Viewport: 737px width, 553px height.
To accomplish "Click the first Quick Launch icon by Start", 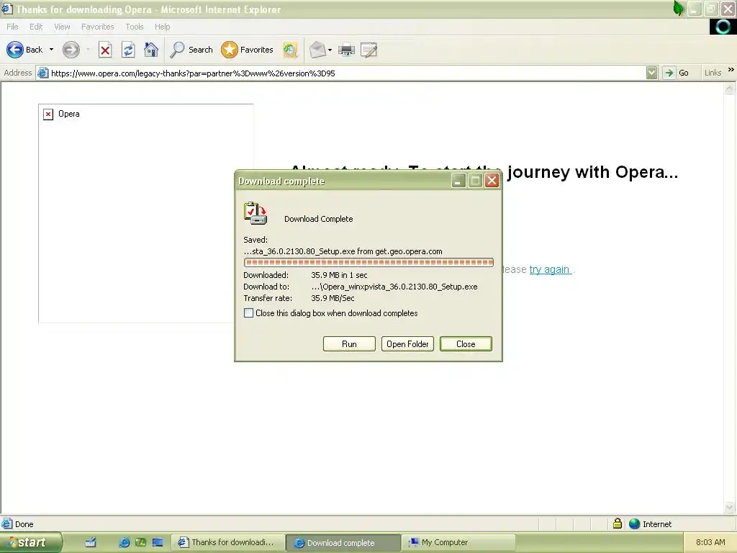I will (90, 542).
